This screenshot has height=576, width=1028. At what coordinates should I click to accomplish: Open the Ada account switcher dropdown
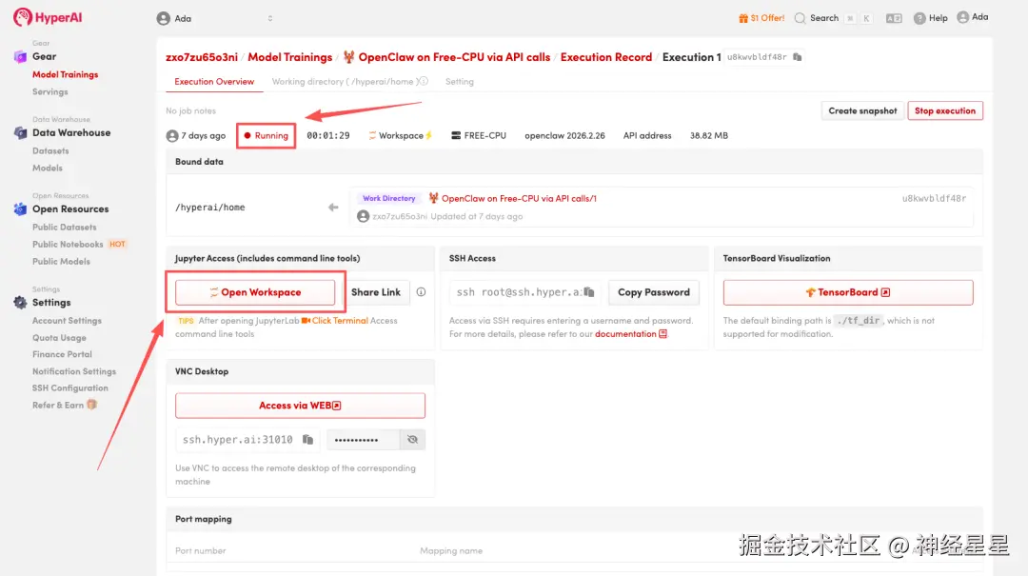click(x=215, y=18)
